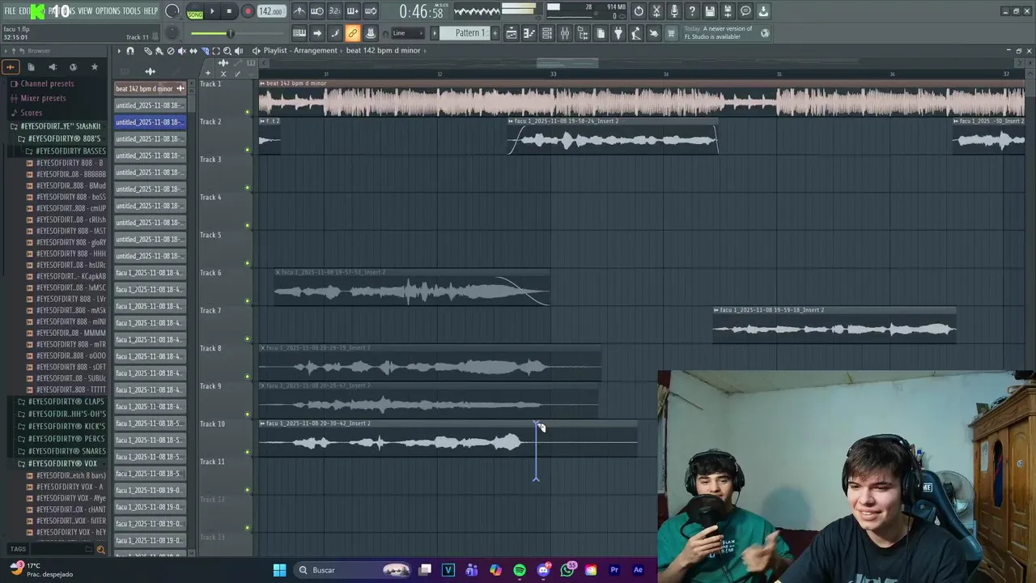The image size is (1036, 583).
Task: Click the tempo 142.000 field
Action: point(270,11)
